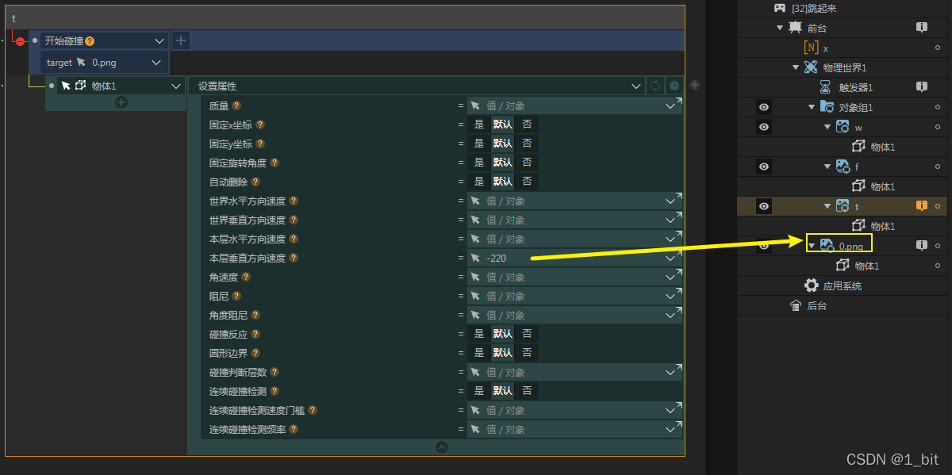Click the orange info badge on row t

click(922, 206)
